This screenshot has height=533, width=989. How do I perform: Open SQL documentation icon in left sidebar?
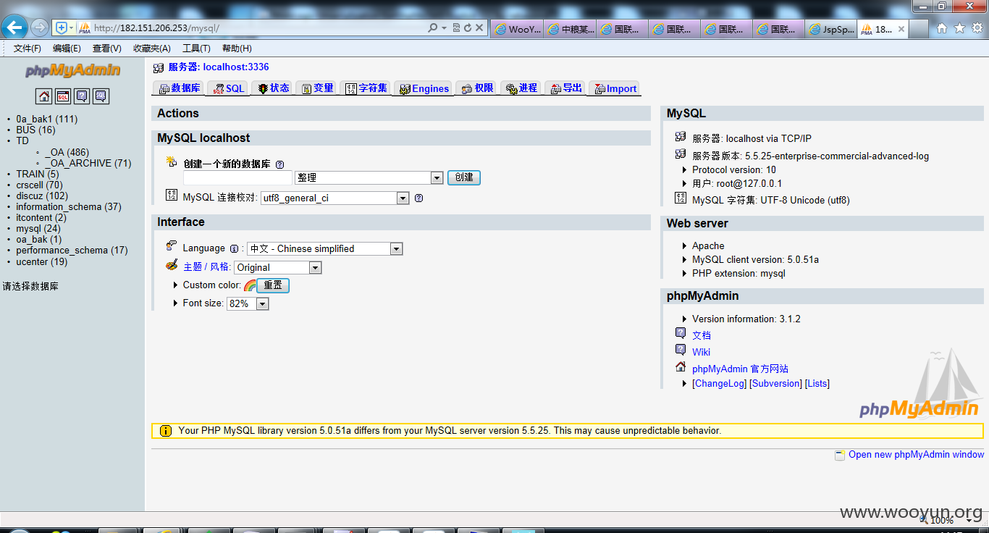click(101, 96)
